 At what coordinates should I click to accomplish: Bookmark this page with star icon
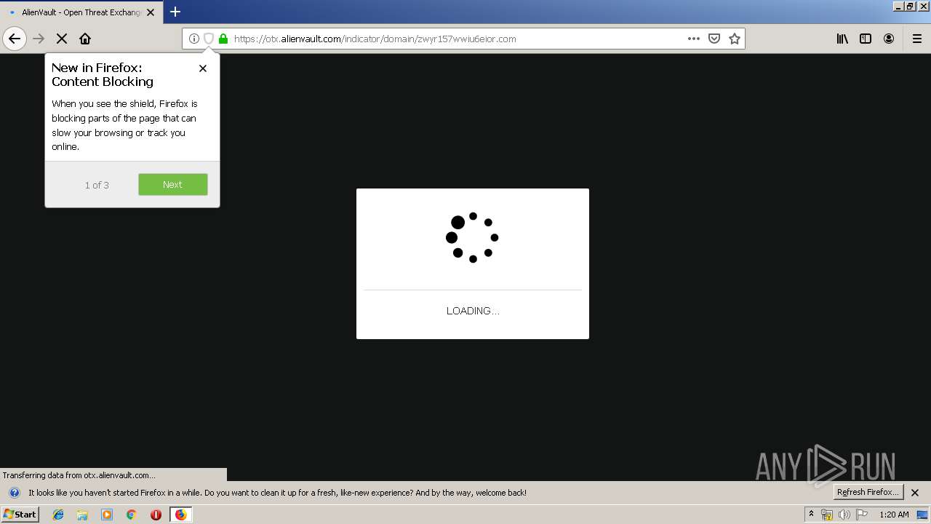(x=735, y=39)
